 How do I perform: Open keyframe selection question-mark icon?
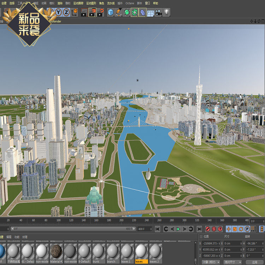click(220, 229)
